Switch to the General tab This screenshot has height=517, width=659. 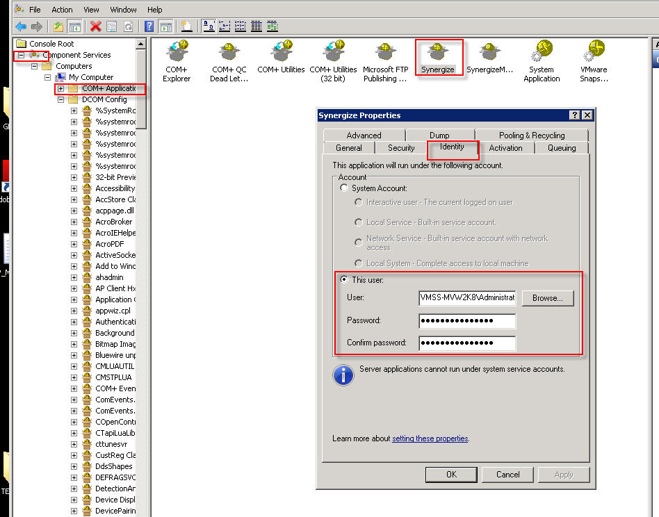coord(349,148)
